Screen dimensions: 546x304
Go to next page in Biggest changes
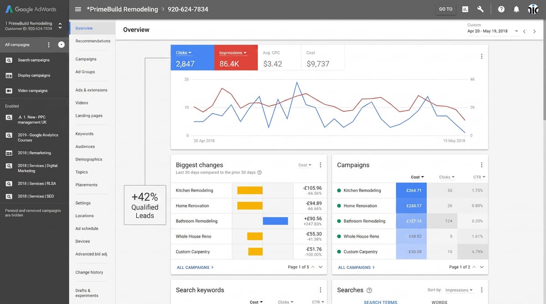tap(320, 267)
